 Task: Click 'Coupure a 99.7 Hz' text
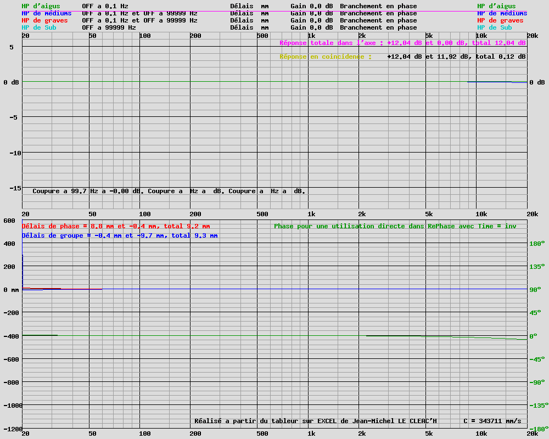click(x=65, y=191)
